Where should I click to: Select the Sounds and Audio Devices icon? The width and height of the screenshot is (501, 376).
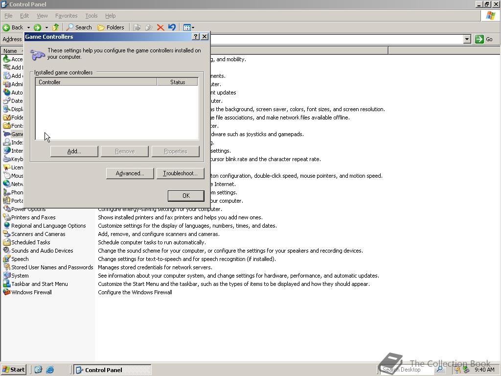(x=6, y=250)
